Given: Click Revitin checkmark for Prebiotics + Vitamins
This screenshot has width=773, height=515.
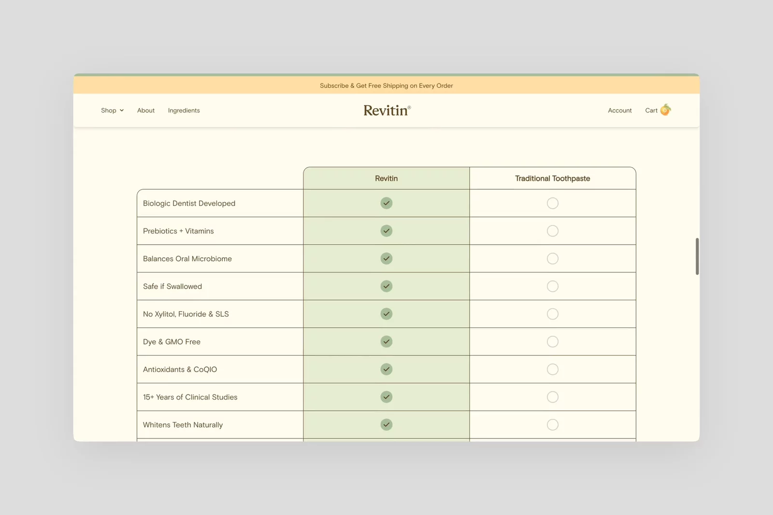Looking at the screenshot, I should [x=386, y=231].
